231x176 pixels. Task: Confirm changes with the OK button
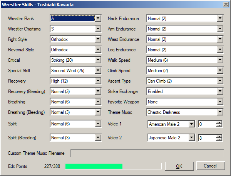pyautogui.click(x=179, y=166)
